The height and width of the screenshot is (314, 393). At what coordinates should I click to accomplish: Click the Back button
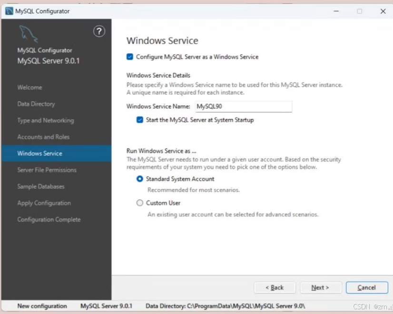coord(275,287)
